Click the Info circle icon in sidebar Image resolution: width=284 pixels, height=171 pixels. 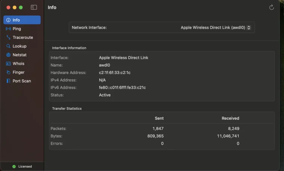8,20
